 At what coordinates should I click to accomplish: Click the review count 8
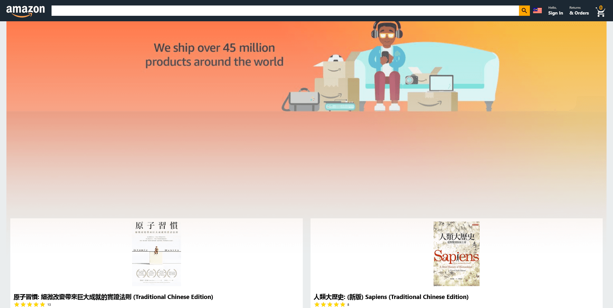(x=348, y=304)
